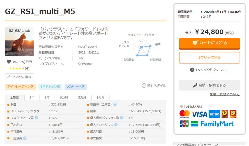Image resolution: width=249 pixels, height=146 pixels.
Task: Click the GZ_RSI_multi cat thumbnail
Action: 19,41
